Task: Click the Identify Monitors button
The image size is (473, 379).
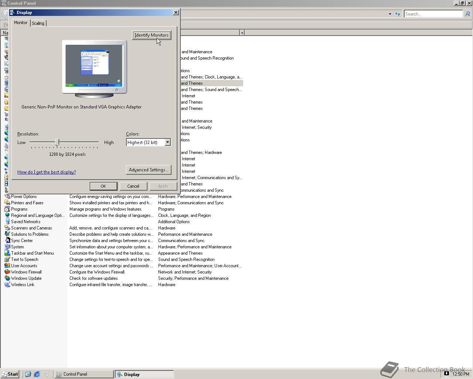Action: 152,35
